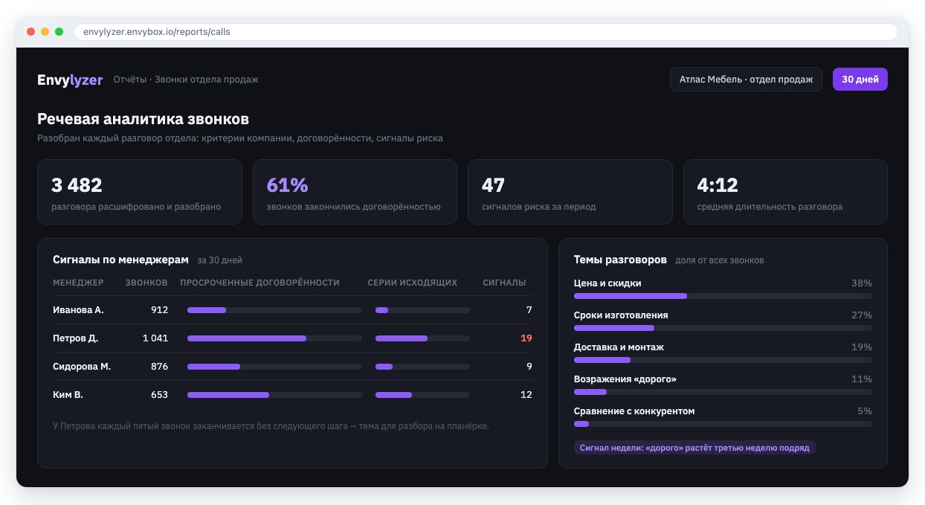Click Петров overdue agreements bar
Screen dimensions: 925x505
click(x=274, y=338)
